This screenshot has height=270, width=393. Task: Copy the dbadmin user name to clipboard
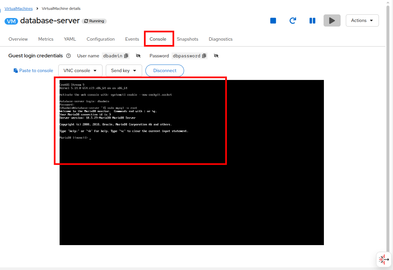tap(126, 56)
